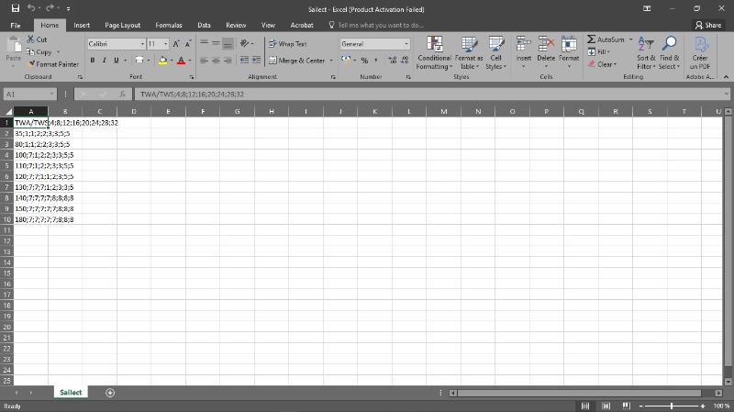Toggle italic formatting
The height and width of the screenshot is (412, 734).
[105, 61]
